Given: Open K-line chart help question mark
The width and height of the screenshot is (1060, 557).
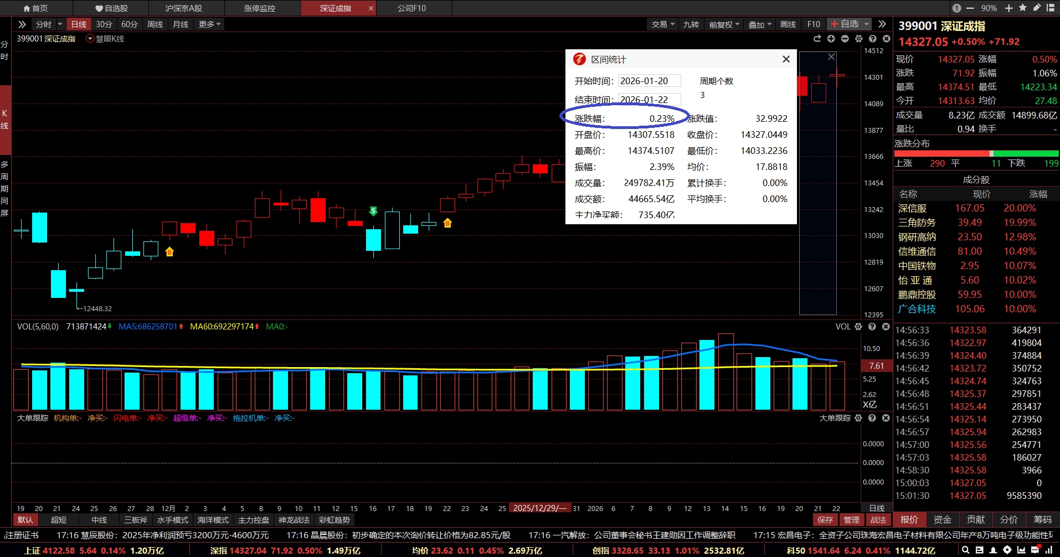Looking at the screenshot, I should pyautogui.click(x=872, y=39).
